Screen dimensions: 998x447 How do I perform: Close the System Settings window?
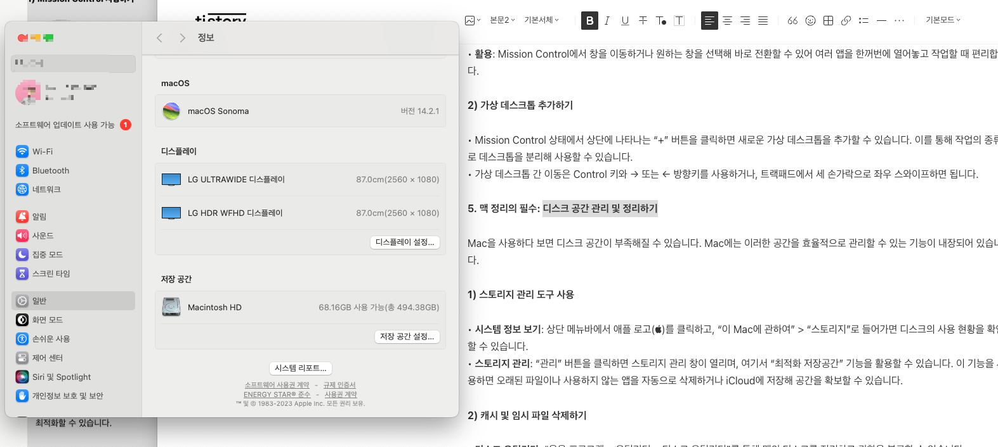[x=22, y=38]
